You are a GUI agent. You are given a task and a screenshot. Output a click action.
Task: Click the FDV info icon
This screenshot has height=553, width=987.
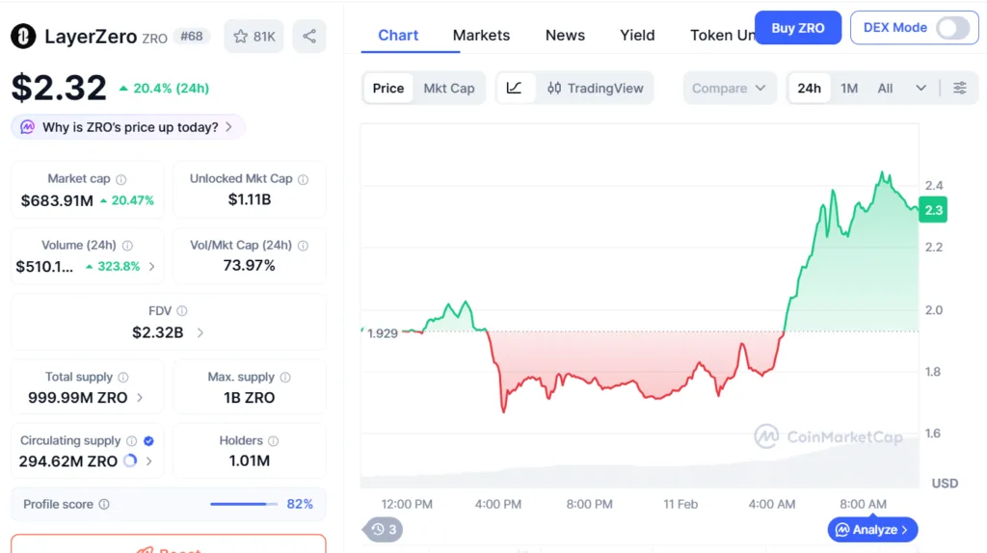coord(182,311)
